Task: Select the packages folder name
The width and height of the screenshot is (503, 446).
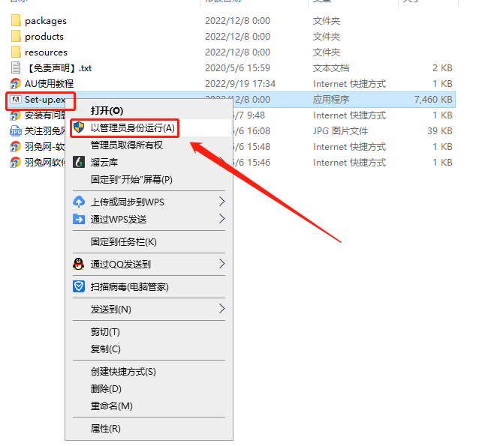Action: (x=46, y=21)
